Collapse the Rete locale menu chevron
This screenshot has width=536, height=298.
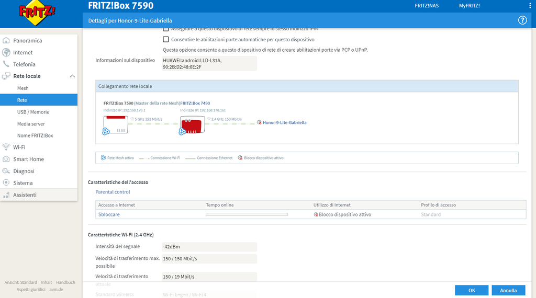(72, 76)
